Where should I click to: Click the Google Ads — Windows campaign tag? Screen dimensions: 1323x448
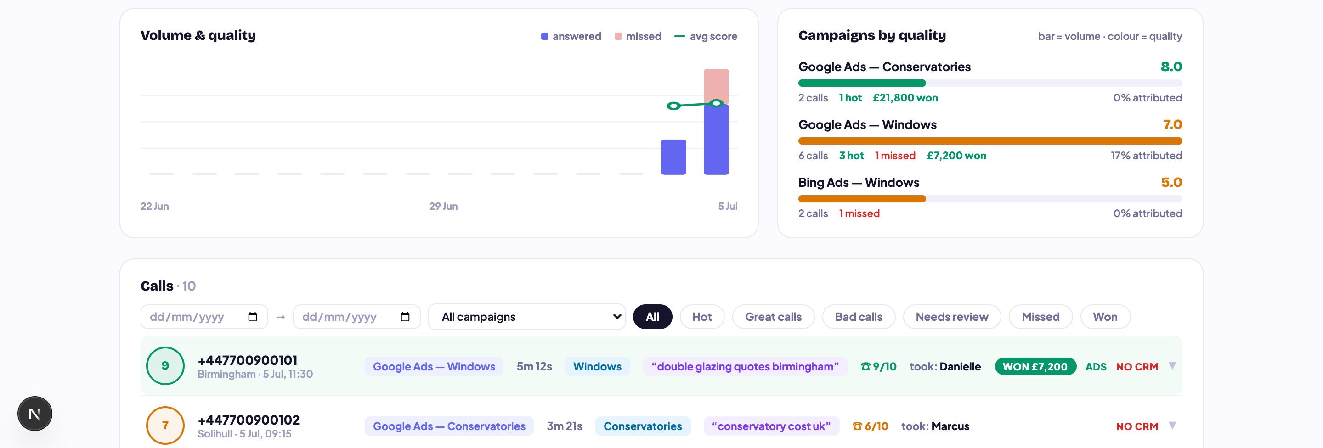click(434, 366)
